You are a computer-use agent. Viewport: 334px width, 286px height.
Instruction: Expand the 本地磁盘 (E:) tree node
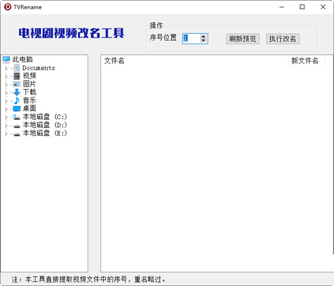6,134
